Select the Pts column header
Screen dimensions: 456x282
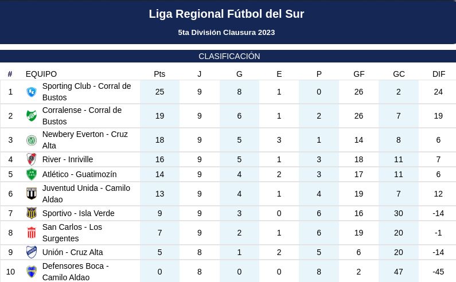coord(159,74)
